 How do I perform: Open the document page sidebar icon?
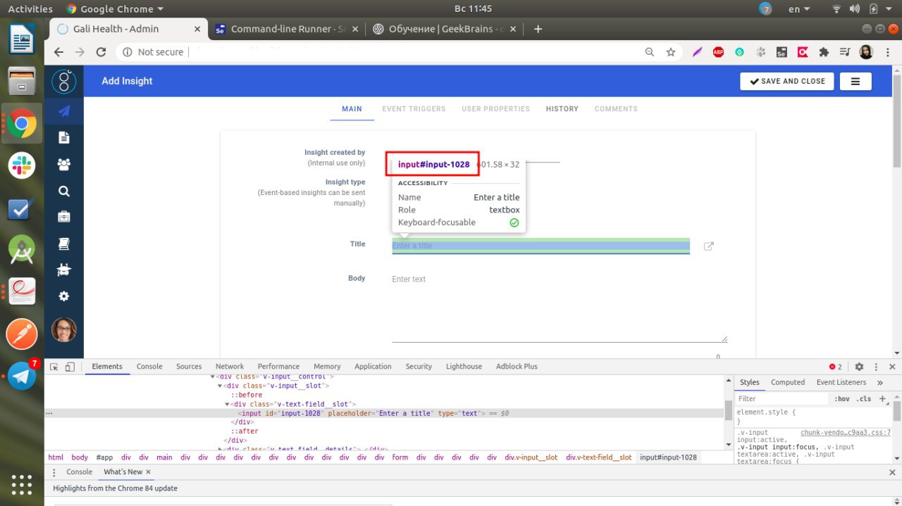tap(64, 137)
